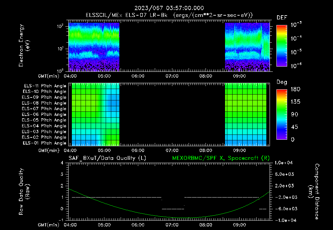The height and width of the screenshot is (230, 333).
Task: Click the 04:00 tick label under the spectrogram
Action: point(70,76)
